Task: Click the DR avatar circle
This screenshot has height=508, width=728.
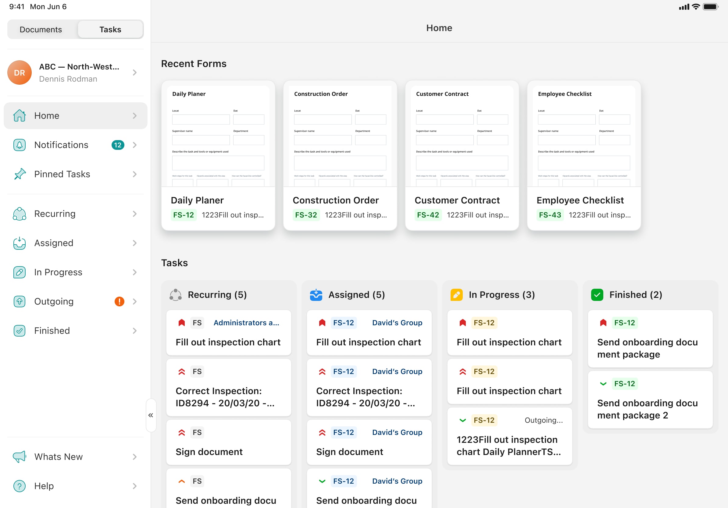Action: 19,72
